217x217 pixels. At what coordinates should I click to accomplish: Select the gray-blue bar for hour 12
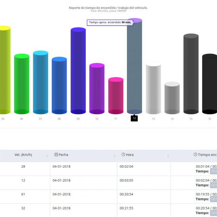135,67
